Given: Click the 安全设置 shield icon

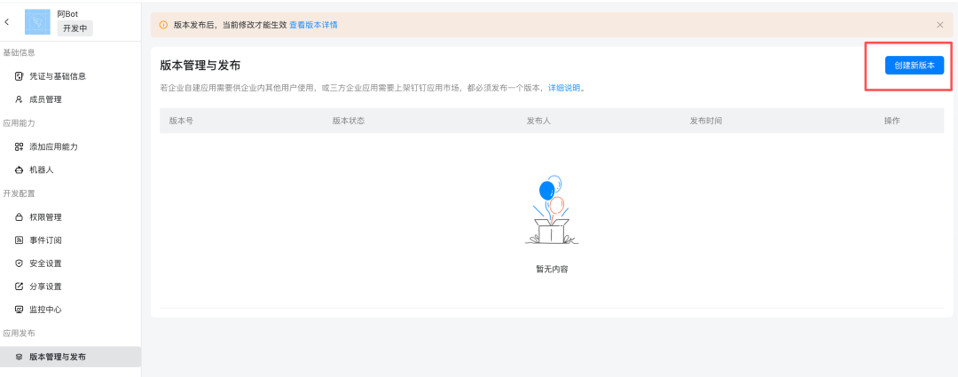Looking at the screenshot, I should coord(19,263).
